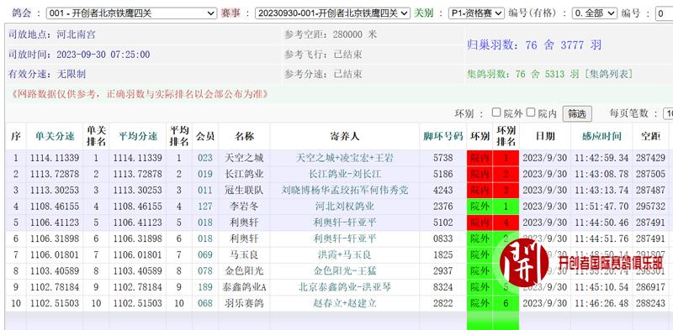Sort by 单关分速 column header
Image resolution: width=673 pixels, height=330 pixels.
tap(55, 136)
